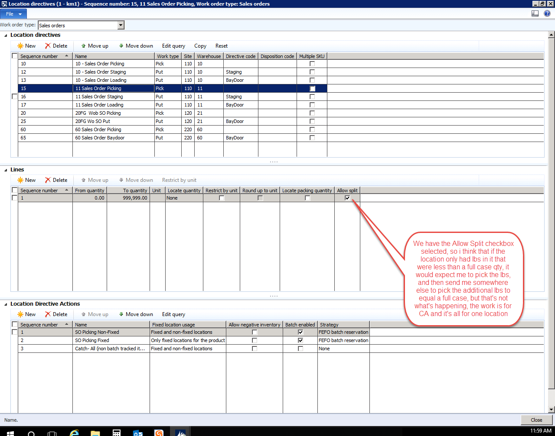555x436 pixels.
Task: Select the 60 Sales Order Picking row
Action: pos(98,129)
